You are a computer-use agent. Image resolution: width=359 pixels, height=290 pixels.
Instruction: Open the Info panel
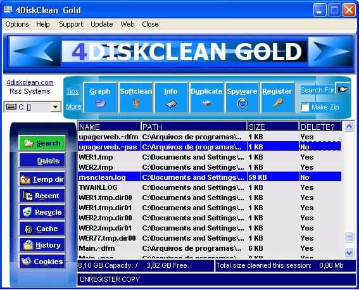171,98
